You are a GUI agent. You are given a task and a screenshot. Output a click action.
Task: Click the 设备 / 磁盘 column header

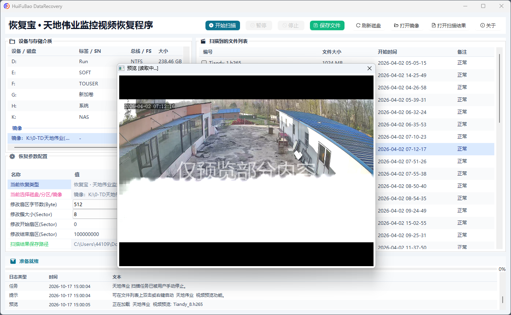tap(24, 51)
